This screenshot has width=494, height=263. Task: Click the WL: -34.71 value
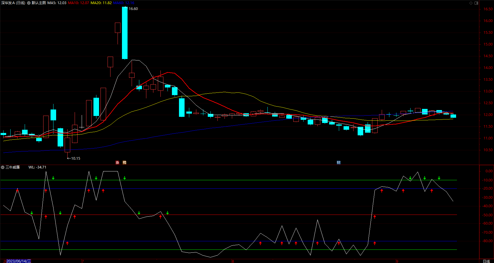click(37, 167)
